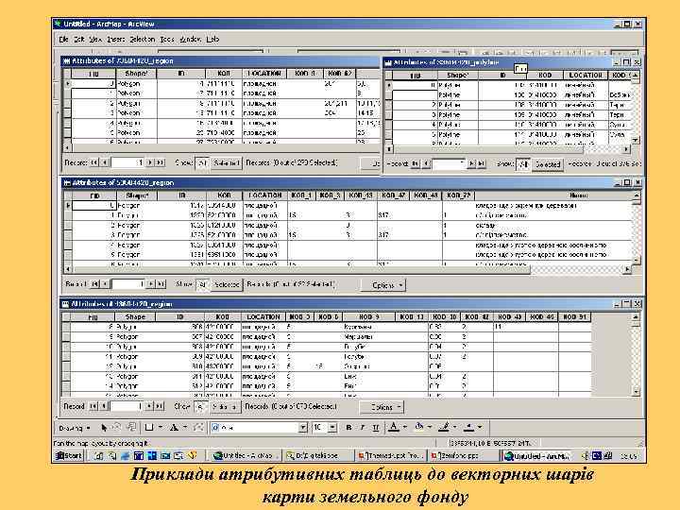Open the Drawing dropdown menu
The image size is (680, 510).
pos(75,428)
